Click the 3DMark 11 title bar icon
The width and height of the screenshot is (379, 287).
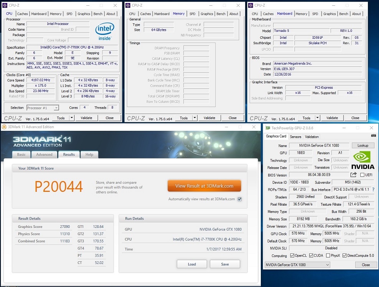click(5, 127)
